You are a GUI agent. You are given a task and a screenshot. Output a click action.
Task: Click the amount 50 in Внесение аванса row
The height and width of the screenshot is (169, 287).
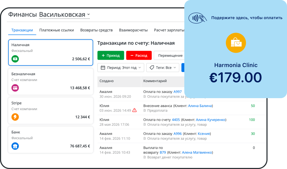(253, 106)
